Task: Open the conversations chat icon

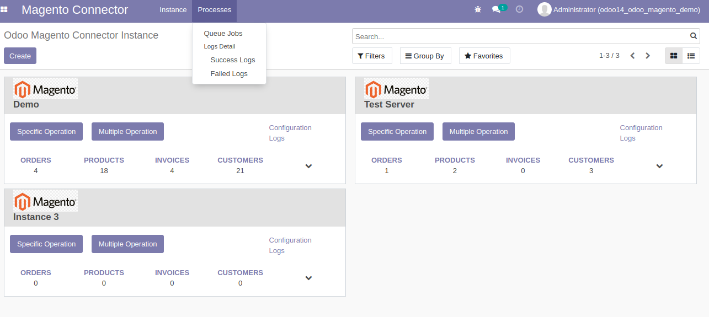Action: [x=497, y=9]
